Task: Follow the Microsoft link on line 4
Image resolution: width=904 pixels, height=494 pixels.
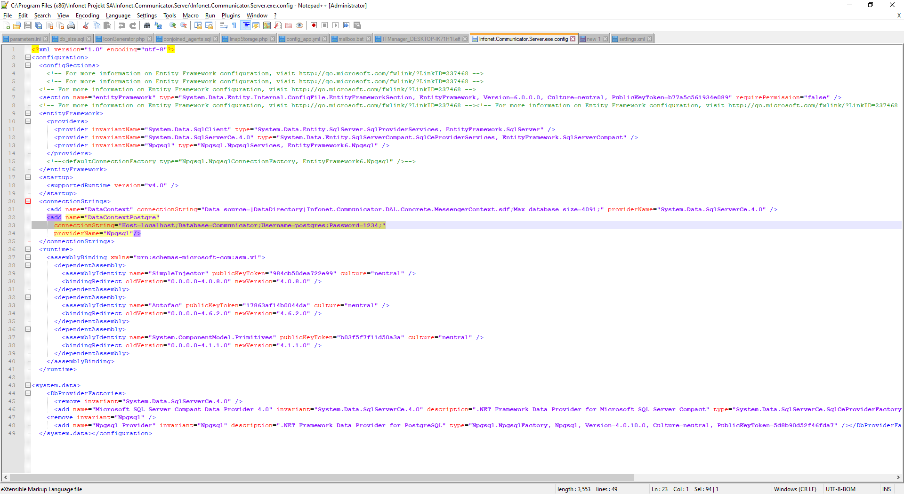Action: 383,73
